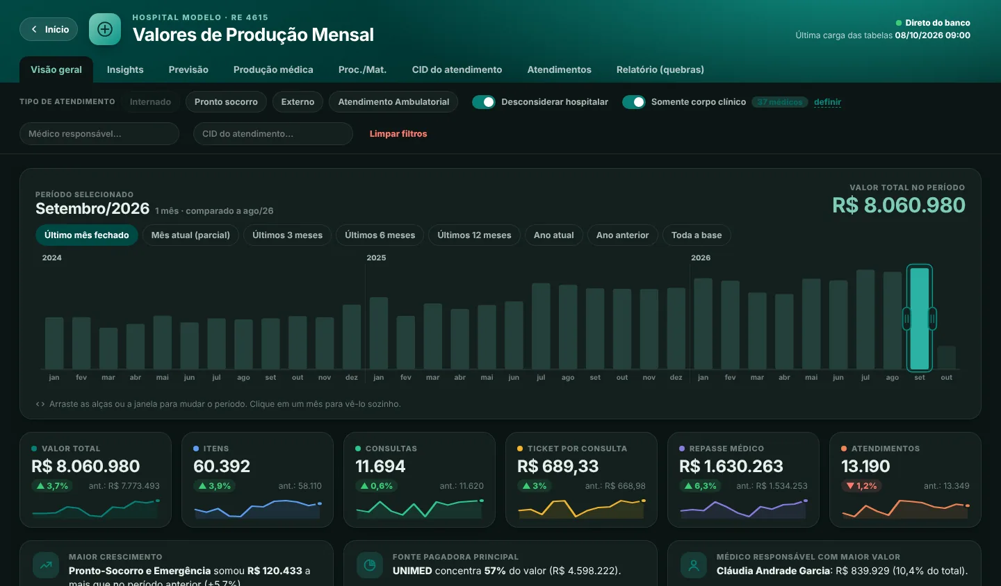Screen dimensions: 1001x586
Task: Click the Valor Total KPI card
Action: (x=95, y=480)
